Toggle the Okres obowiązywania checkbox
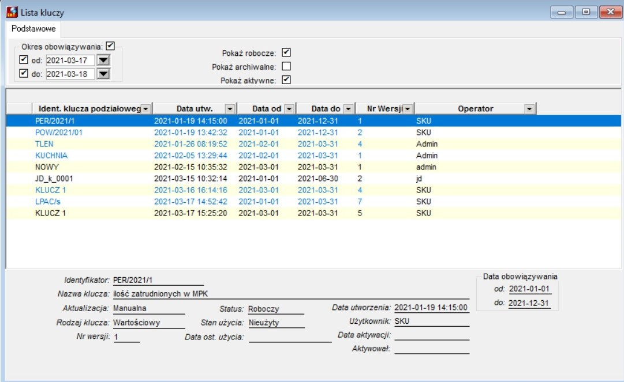The width and height of the screenshot is (624, 382). click(110, 46)
